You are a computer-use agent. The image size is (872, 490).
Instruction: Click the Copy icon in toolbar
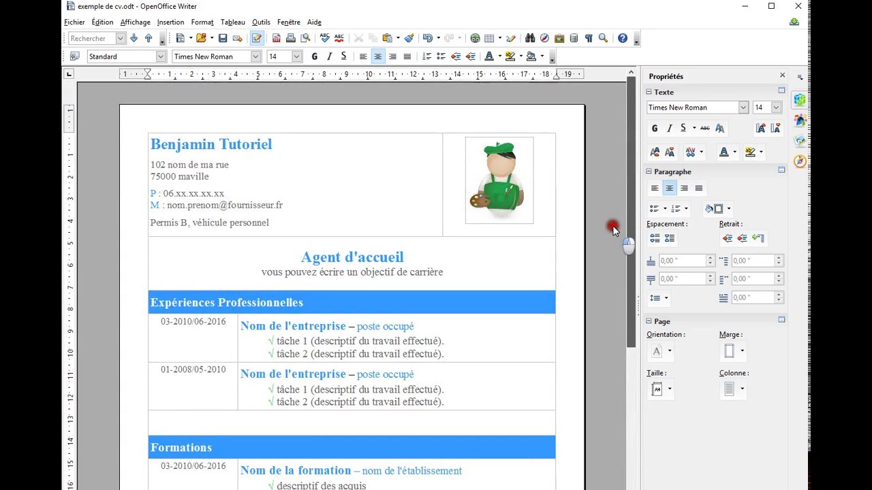point(373,38)
